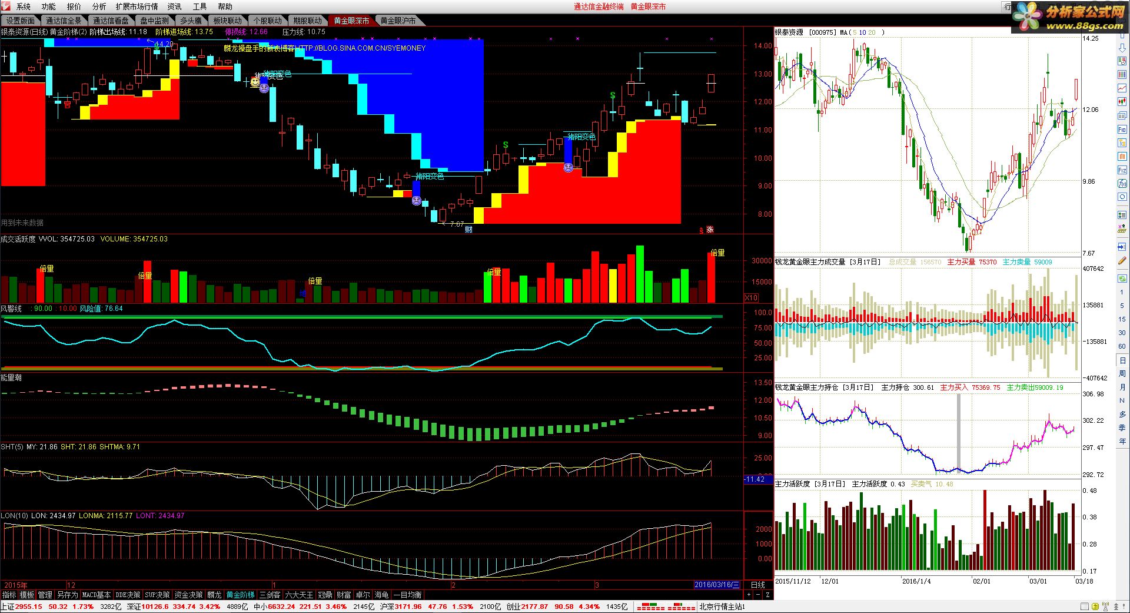Viewport: 1130px width, 613px height.
Task: Select the MACD基本 indicator template
Action: pos(97,595)
